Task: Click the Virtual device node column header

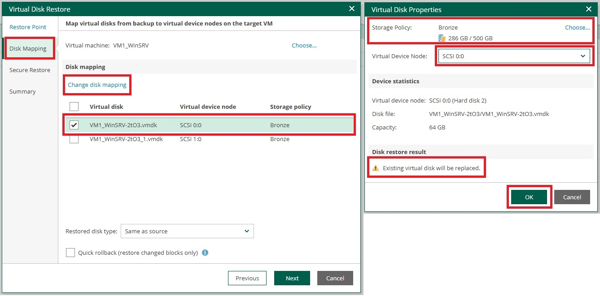Action: pos(208,107)
